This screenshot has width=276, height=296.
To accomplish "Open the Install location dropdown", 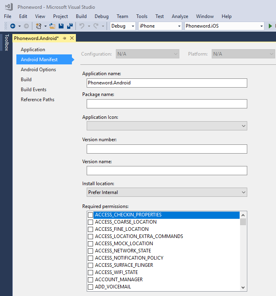I will tap(167, 192).
